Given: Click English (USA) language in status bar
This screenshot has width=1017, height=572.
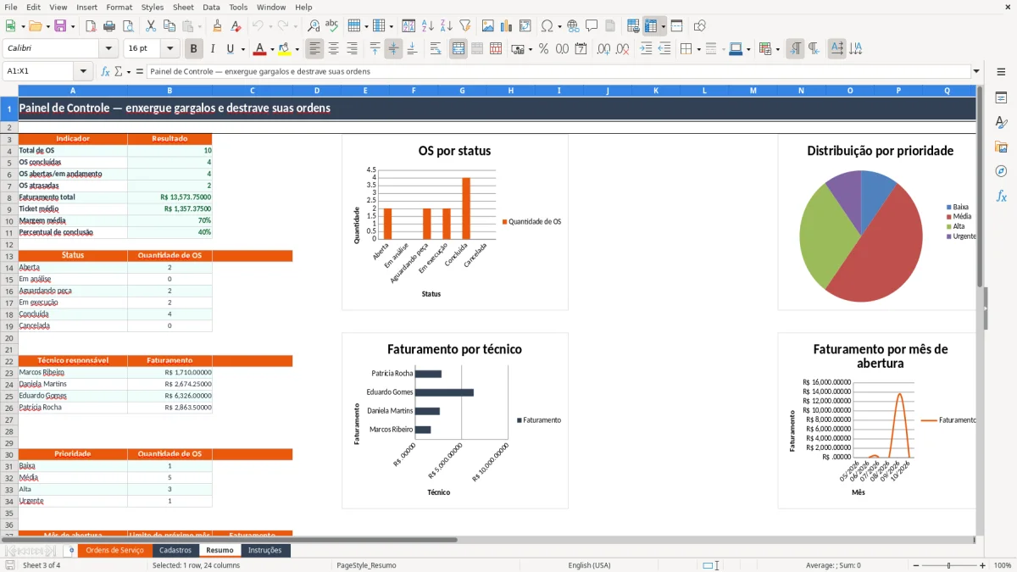Looking at the screenshot, I should (x=589, y=565).
